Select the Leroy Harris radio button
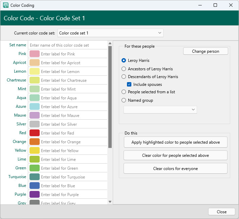This screenshot has width=239, height=219. [124, 60]
